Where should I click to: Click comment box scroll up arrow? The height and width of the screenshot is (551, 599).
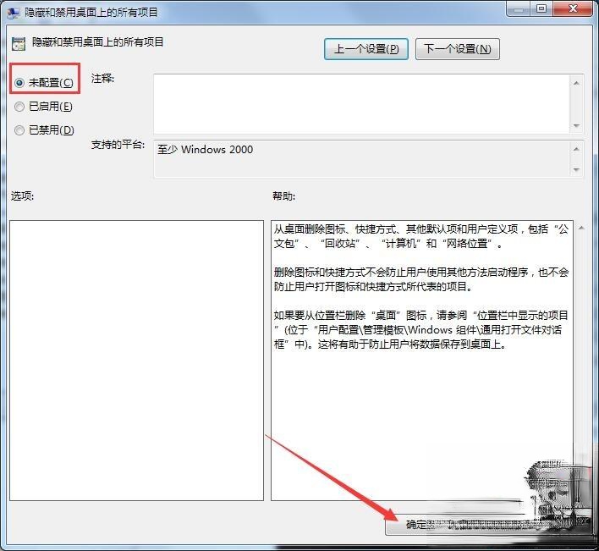pos(576,83)
